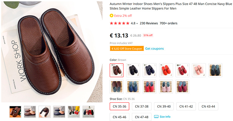Screen dimensions: 233x121
Task: Pick shoe size CN 43-44
Action: [x=208, y=106]
